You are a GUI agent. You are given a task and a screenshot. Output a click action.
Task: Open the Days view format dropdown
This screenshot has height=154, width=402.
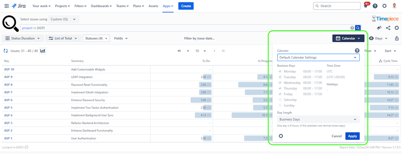coord(378,38)
